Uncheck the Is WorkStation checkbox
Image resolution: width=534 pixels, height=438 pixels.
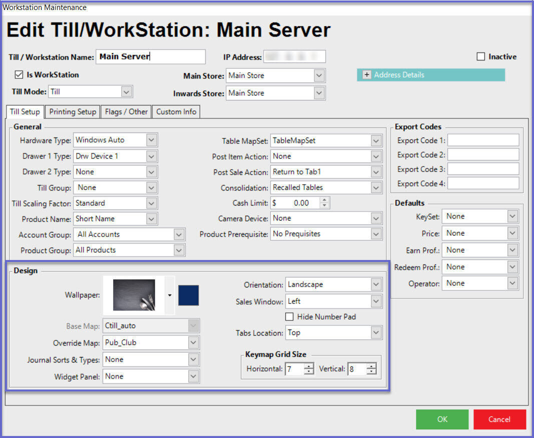click(x=19, y=75)
